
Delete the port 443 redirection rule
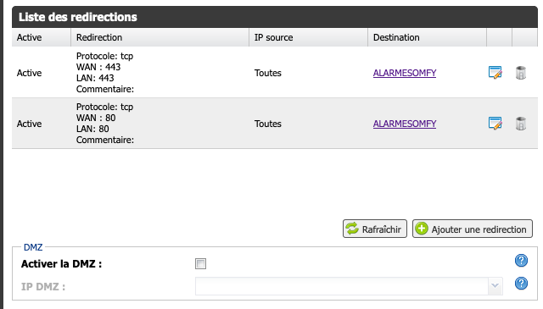521,73
